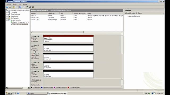Screen dimensions: 170x95
Task: Click the Configuración node icon
Action: 9,18
